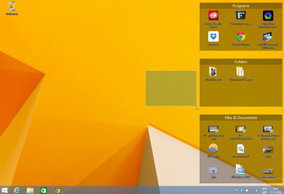Open File Explorer from the taskbar
The height and width of the screenshot is (194, 284).
(x=30, y=190)
